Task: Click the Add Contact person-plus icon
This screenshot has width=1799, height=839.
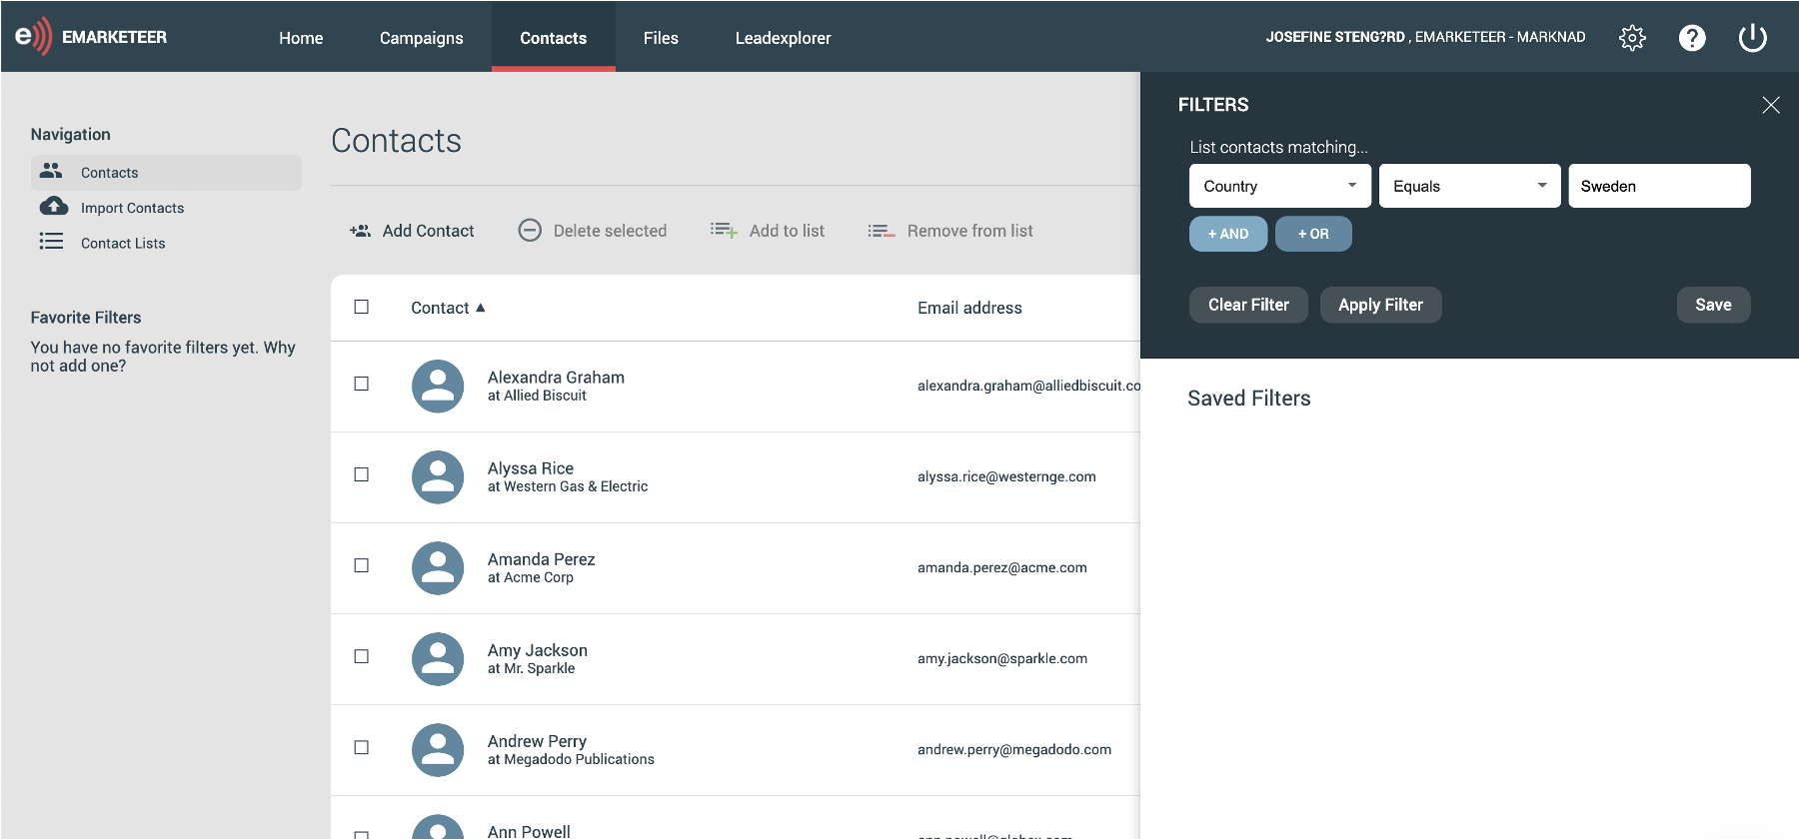Action: [360, 231]
